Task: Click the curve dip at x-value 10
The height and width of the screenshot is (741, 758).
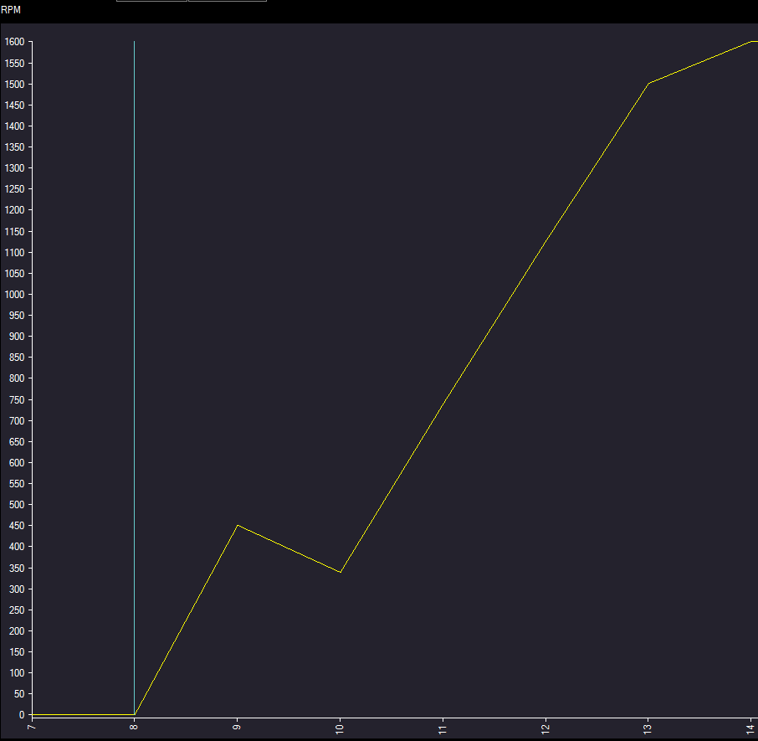Action: point(340,572)
